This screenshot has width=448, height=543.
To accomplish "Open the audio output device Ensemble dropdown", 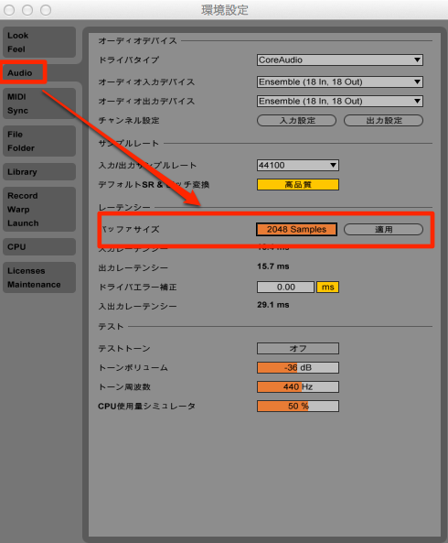I will (x=340, y=101).
